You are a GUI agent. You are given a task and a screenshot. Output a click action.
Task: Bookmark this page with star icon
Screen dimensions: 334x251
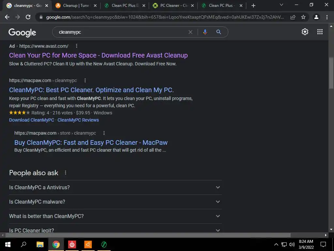coord(303,17)
